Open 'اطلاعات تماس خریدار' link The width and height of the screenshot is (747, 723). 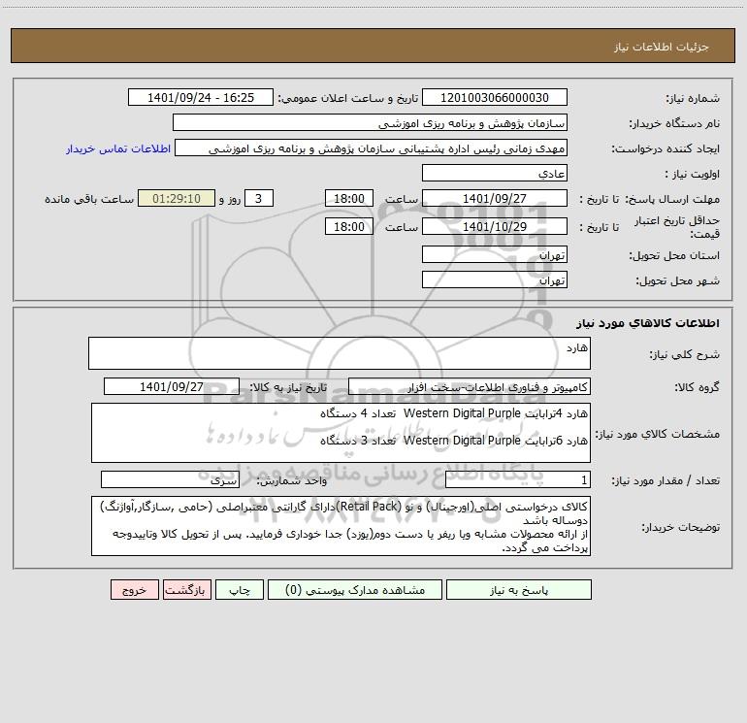[118, 148]
